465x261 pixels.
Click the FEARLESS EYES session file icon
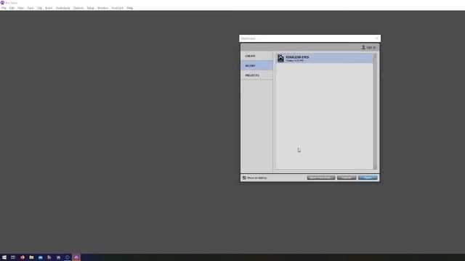(280, 58)
